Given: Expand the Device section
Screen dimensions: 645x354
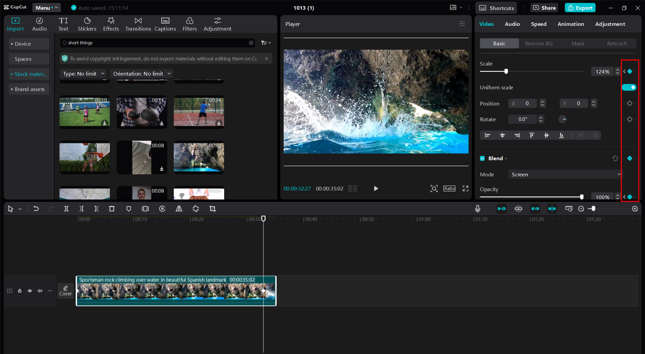Looking at the screenshot, I should pyautogui.click(x=29, y=44).
